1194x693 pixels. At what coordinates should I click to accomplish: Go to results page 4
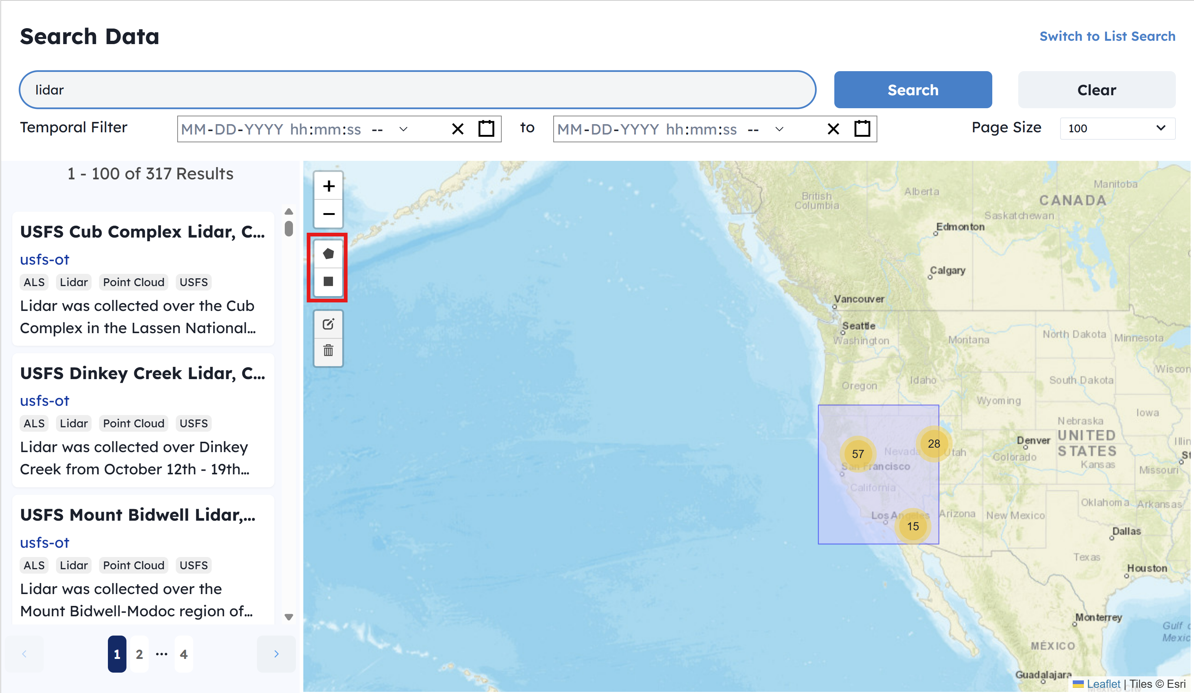(183, 654)
